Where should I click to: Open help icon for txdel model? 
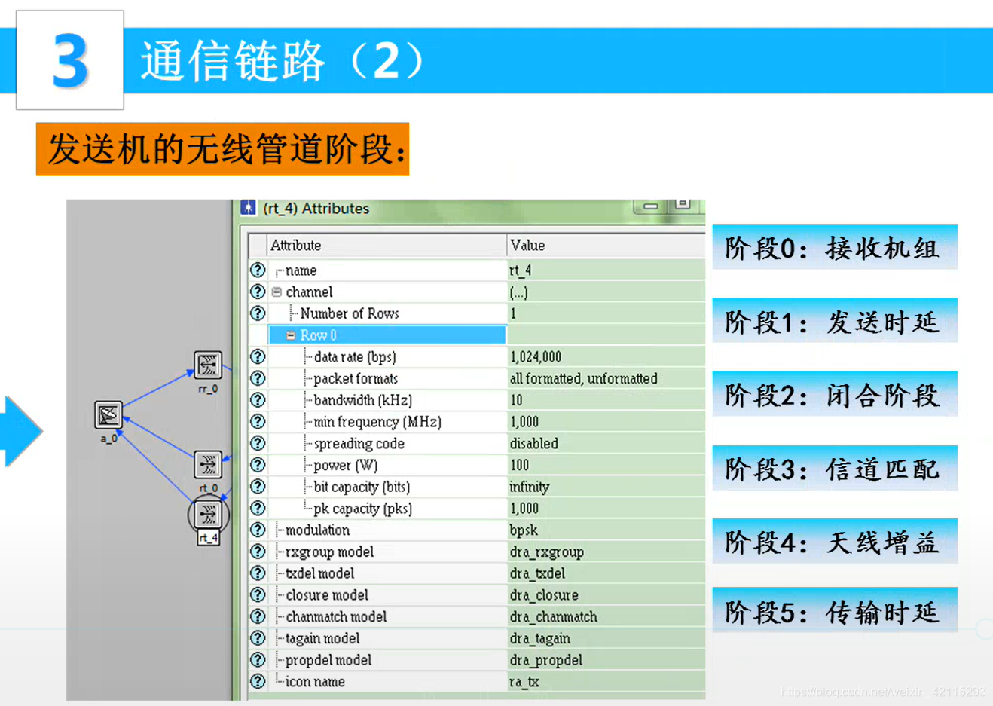click(x=258, y=573)
